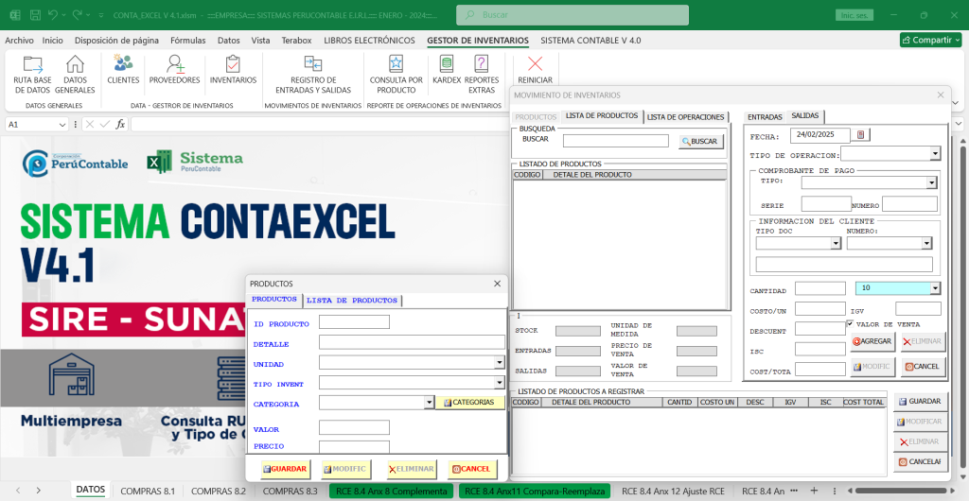This screenshot has width=969, height=501.
Task: Expand Tipo de Operacion dropdown
Action: click(x=935, y=153)
